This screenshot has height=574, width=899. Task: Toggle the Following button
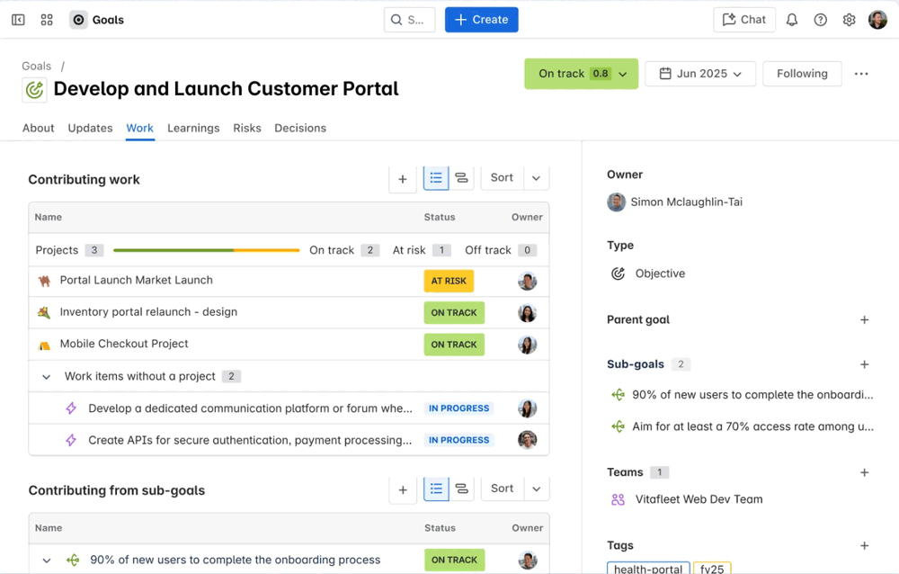(802, 74)
